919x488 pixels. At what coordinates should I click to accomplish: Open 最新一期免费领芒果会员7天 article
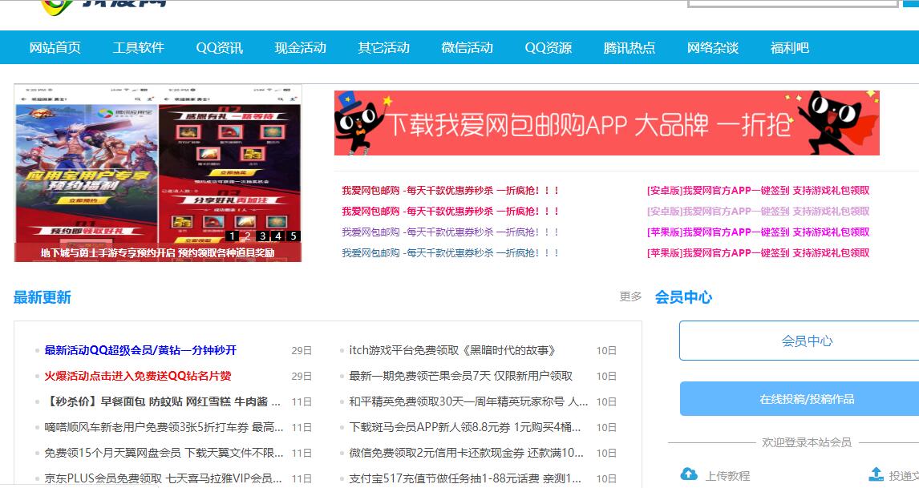pyautogui.click(x=460, y=376)
